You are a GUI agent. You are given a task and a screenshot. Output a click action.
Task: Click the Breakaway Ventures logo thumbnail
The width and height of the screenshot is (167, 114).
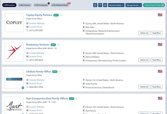click(14, 52)
